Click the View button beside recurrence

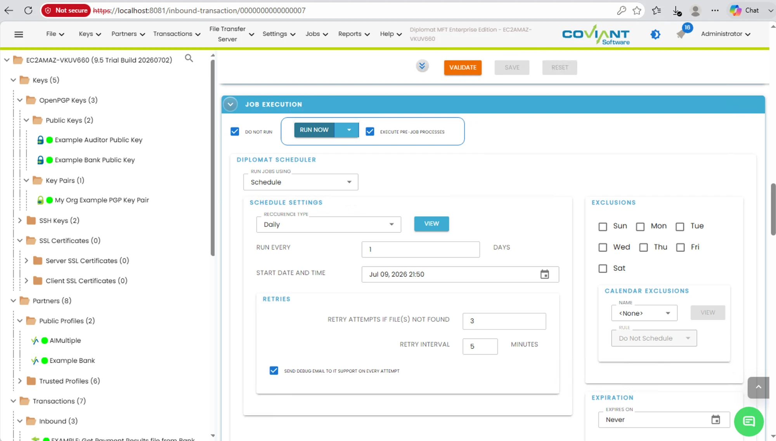coord(431,224)
